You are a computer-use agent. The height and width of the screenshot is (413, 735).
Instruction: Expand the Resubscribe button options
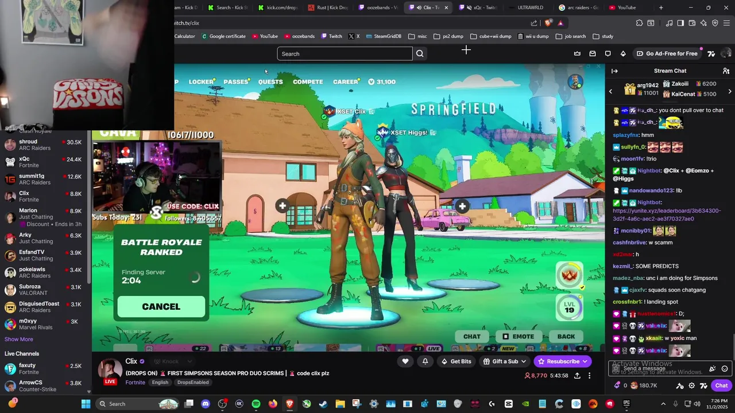tap(585, 361)
